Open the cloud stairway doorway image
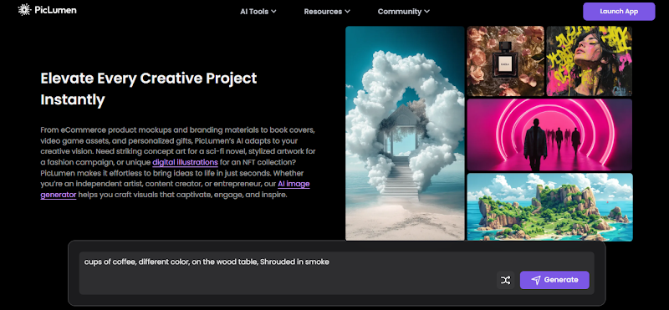 pos(405,134)
